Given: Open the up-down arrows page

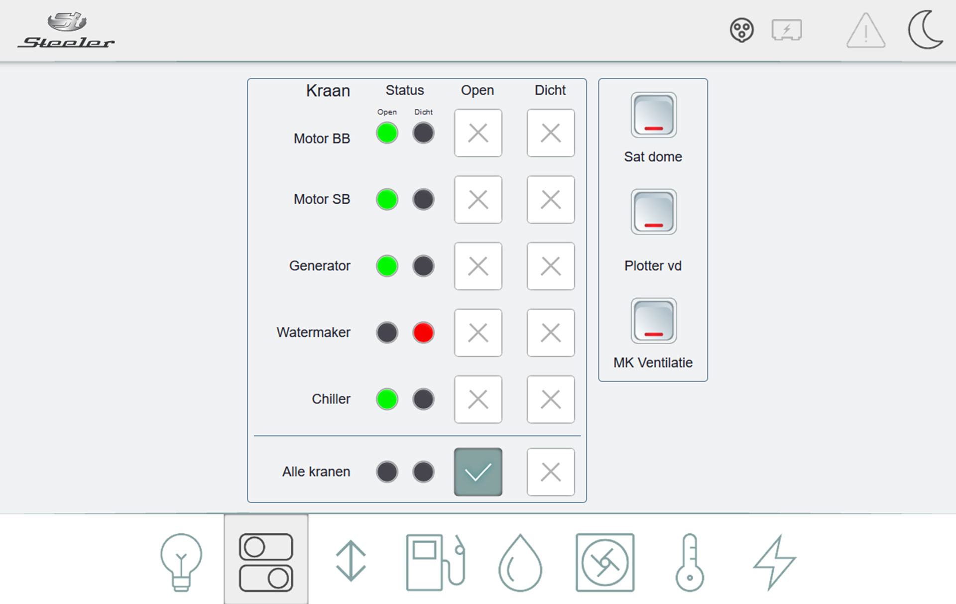Looking at the screenshot, I should click(351, 562).
